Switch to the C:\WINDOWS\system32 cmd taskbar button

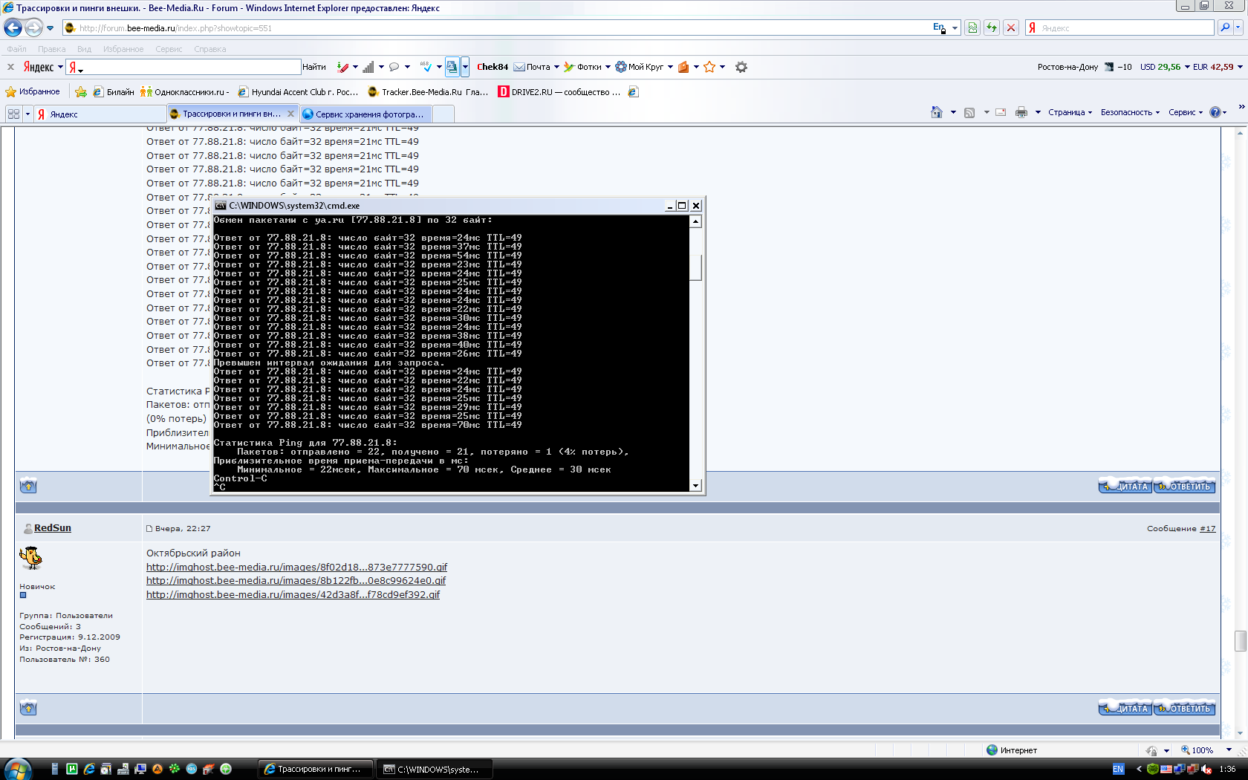pos(435,769)
